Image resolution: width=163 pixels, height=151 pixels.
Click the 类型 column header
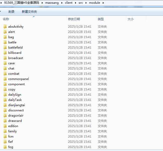(x=101, y=19)
